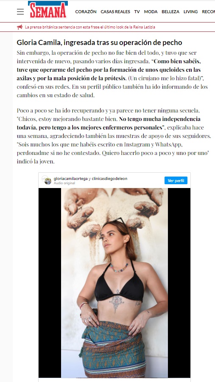This screenshot has width=215, height=382.
Task: Click the bold quote about queloides
Action: tap(109, 70)
